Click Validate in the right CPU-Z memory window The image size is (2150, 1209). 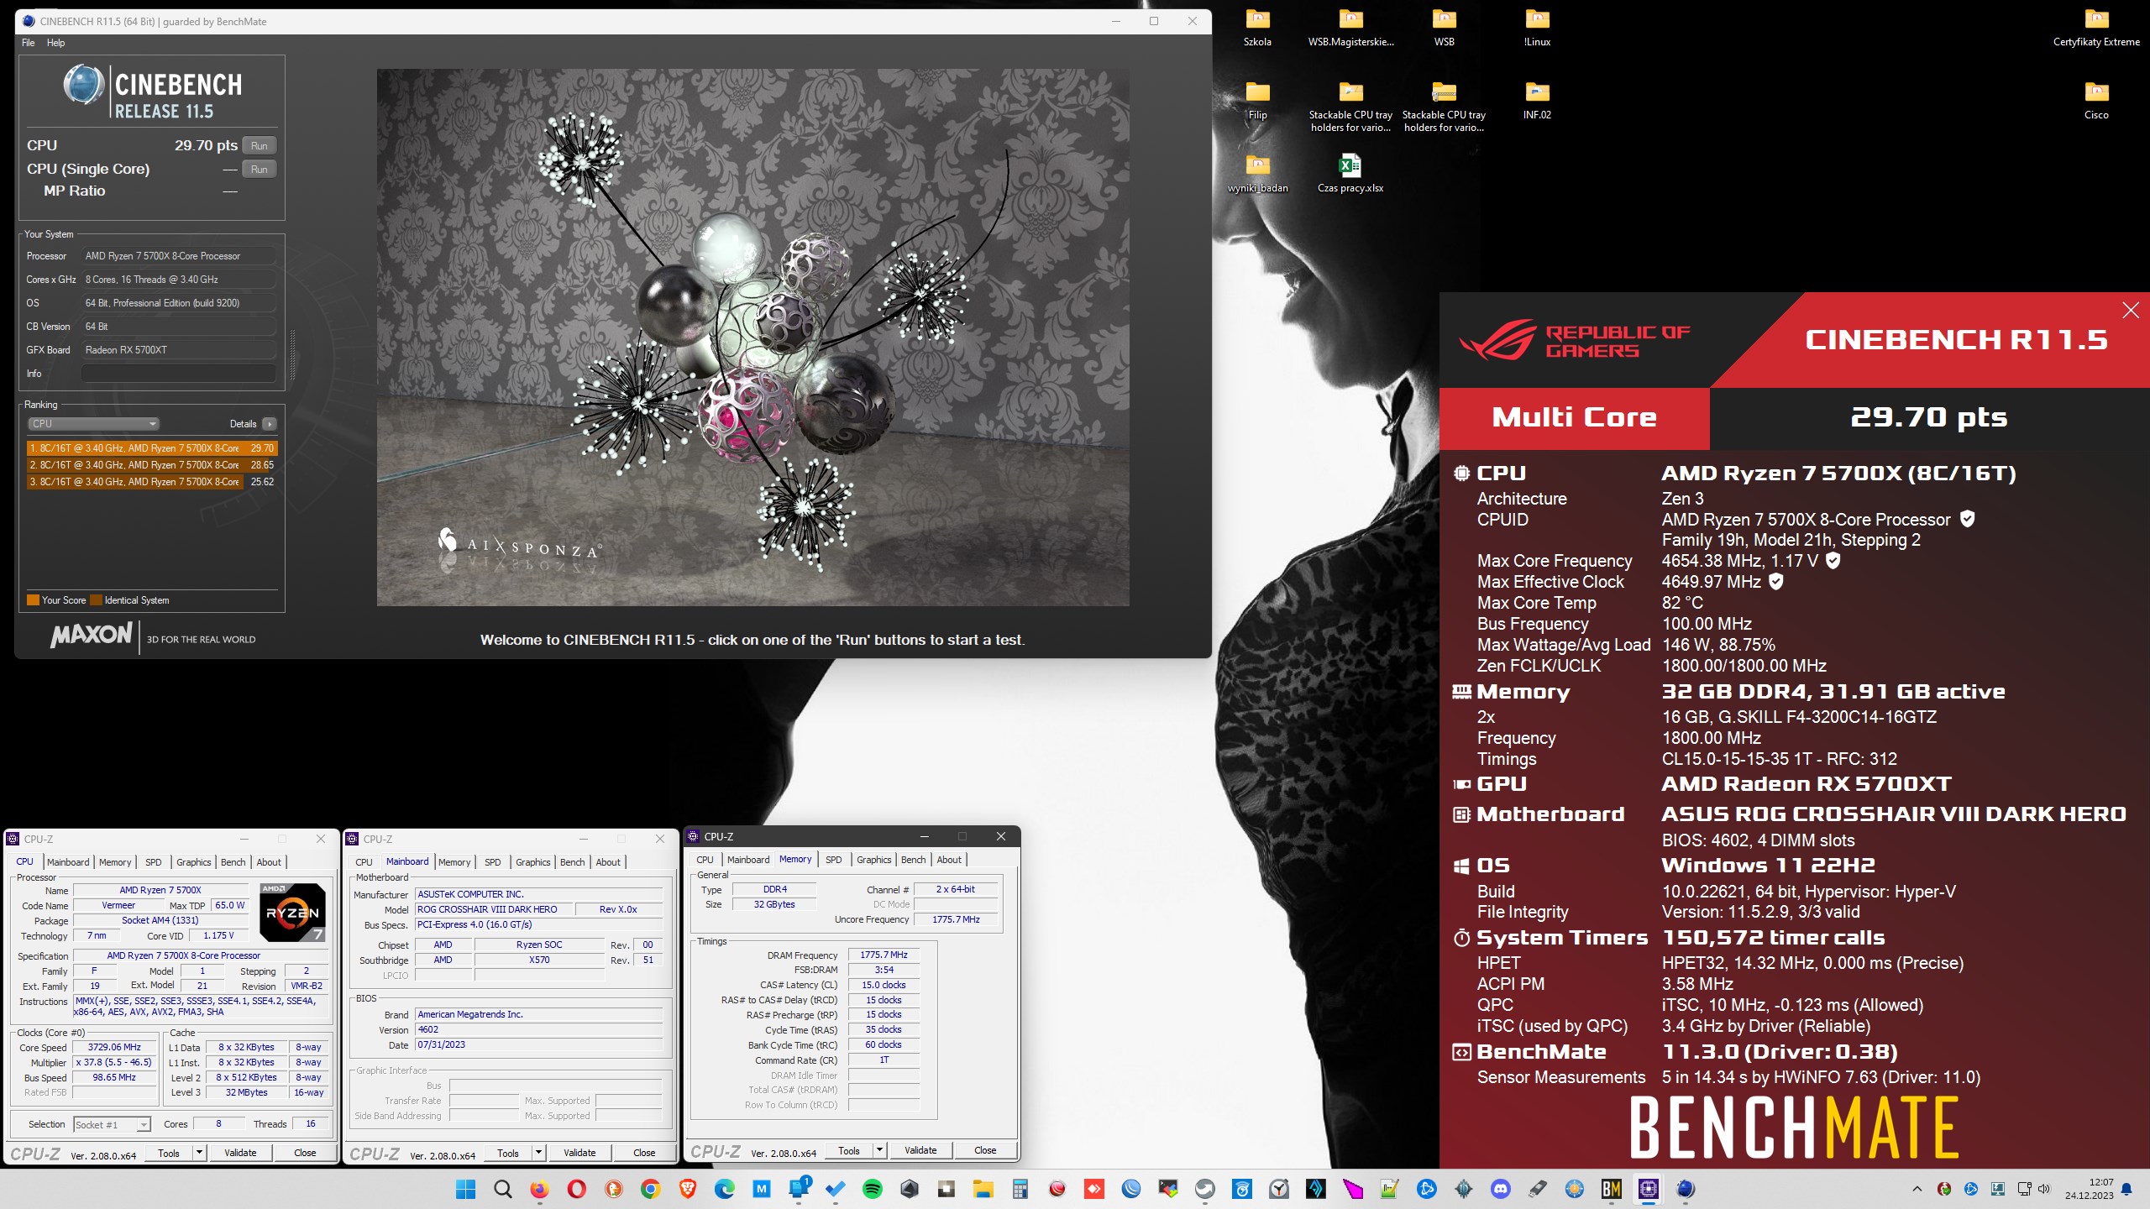click(x=920, y=1150)
